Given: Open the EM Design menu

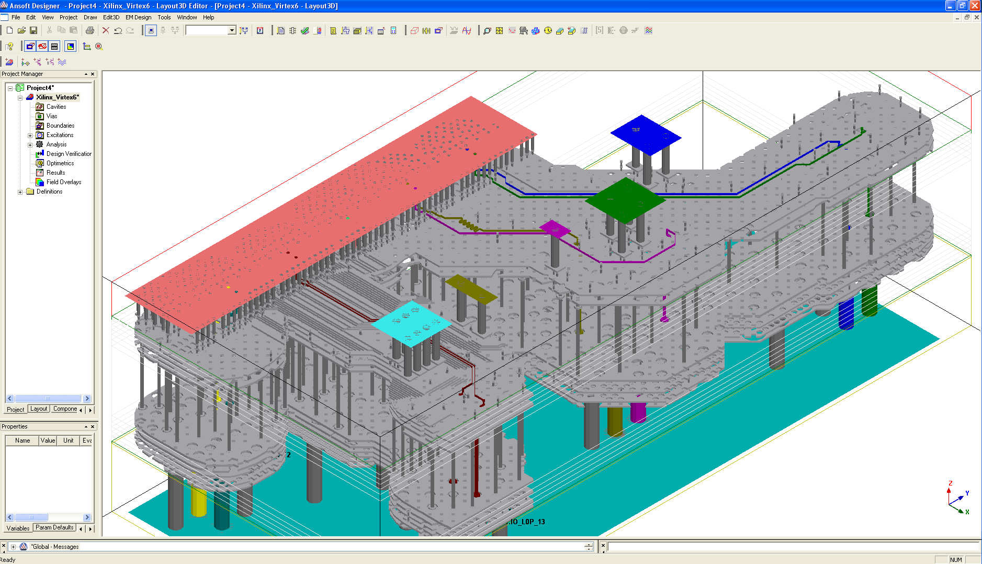Looking at the screenshot, I should pos(138,17).
